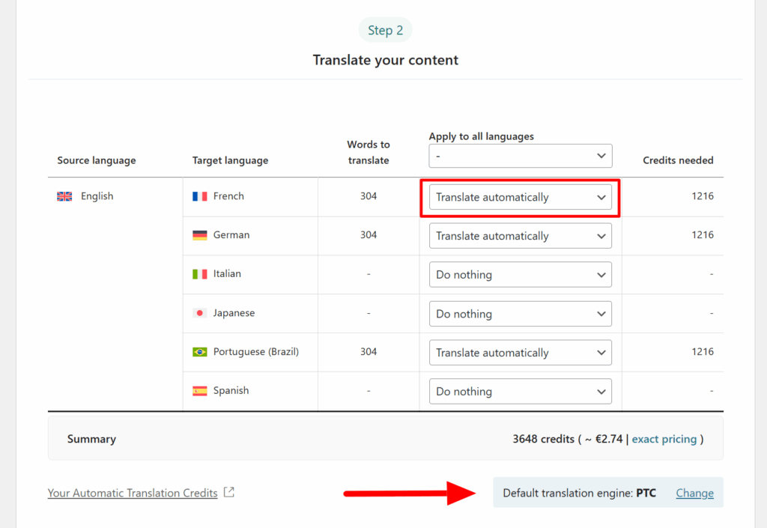Expand the Japanese action dropdown
This screenshot has width=767, height=528.
[x=520, y=313]
